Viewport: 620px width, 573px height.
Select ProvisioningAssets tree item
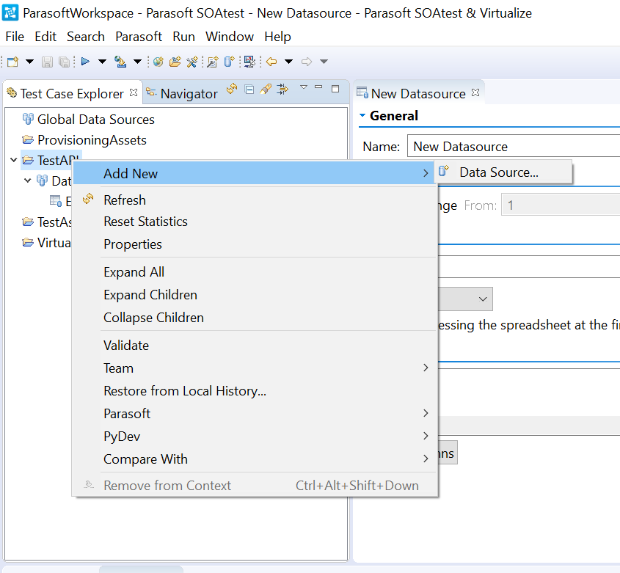[84, 140]
